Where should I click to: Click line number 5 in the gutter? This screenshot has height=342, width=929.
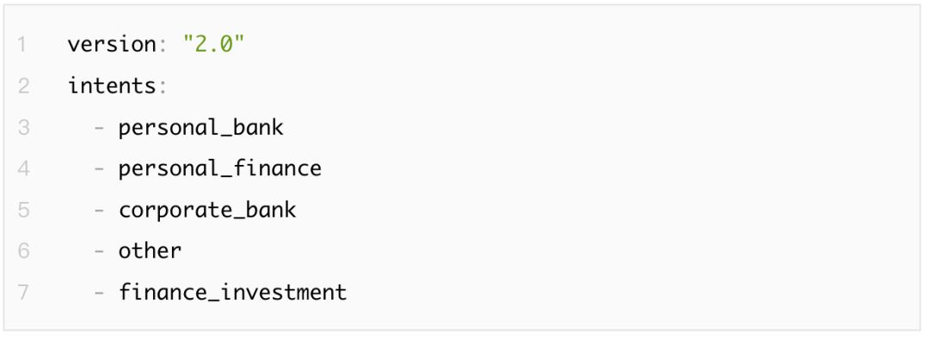pos(23,210)
